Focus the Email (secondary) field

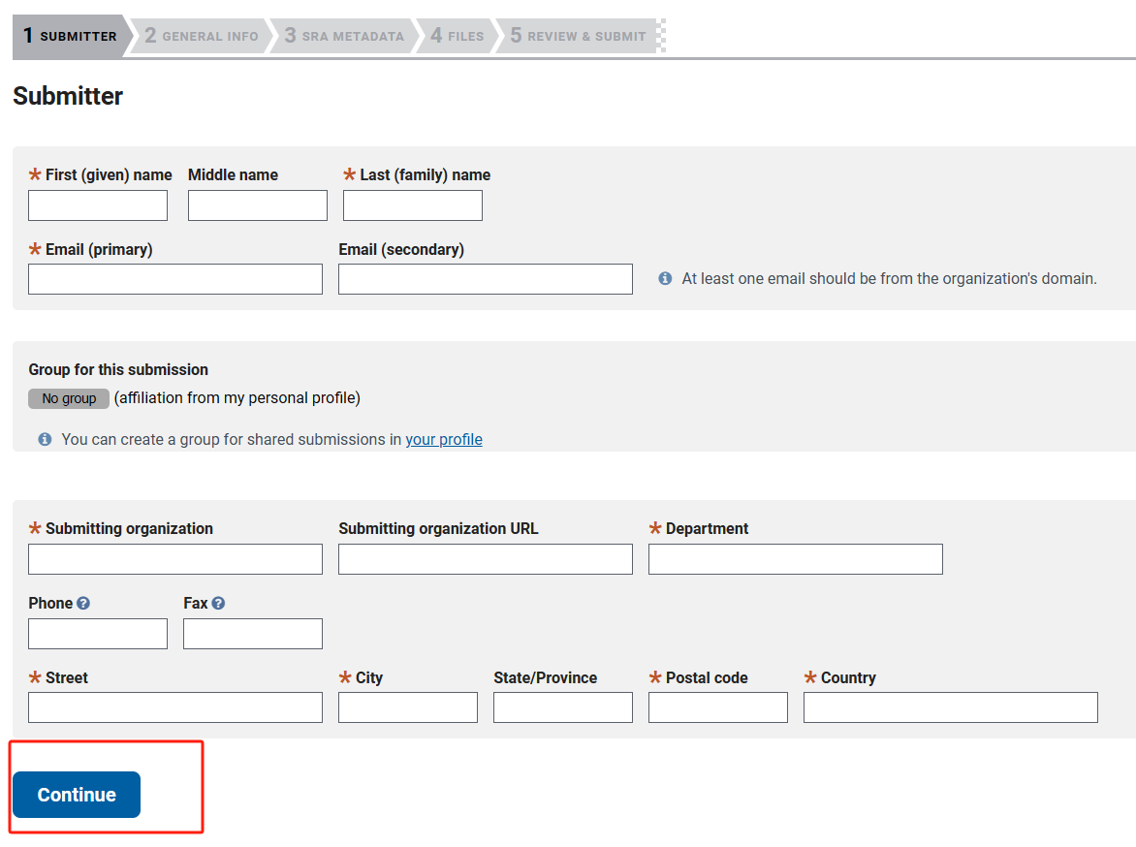click(486, 279)
